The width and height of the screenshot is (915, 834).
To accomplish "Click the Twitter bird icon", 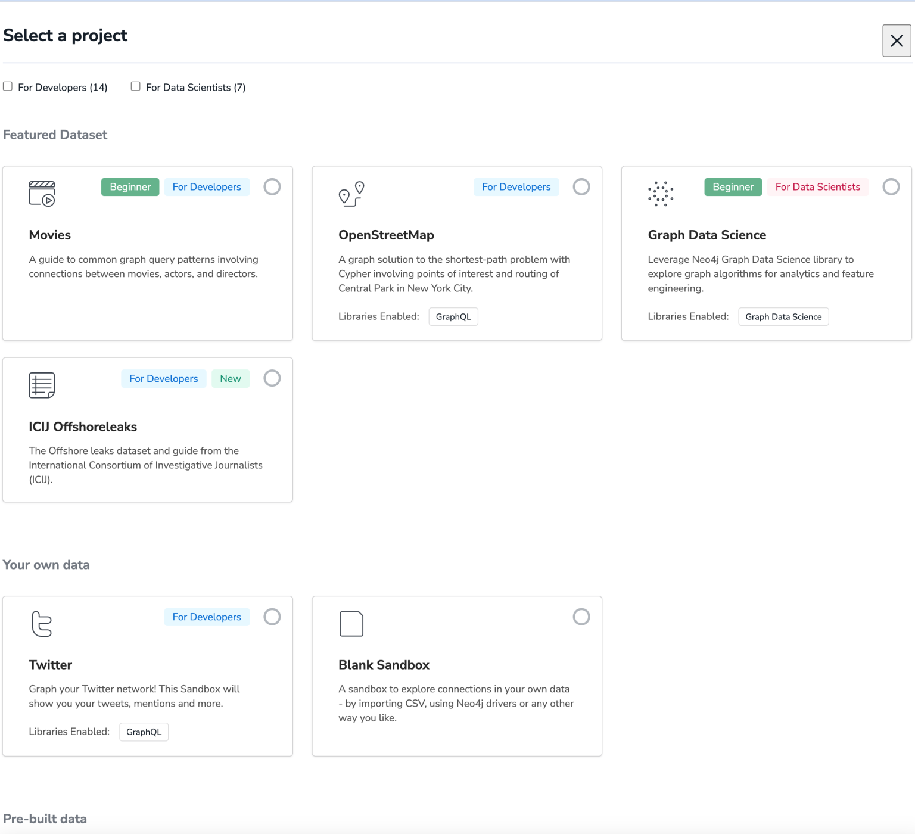I will [x=42, y=624].
